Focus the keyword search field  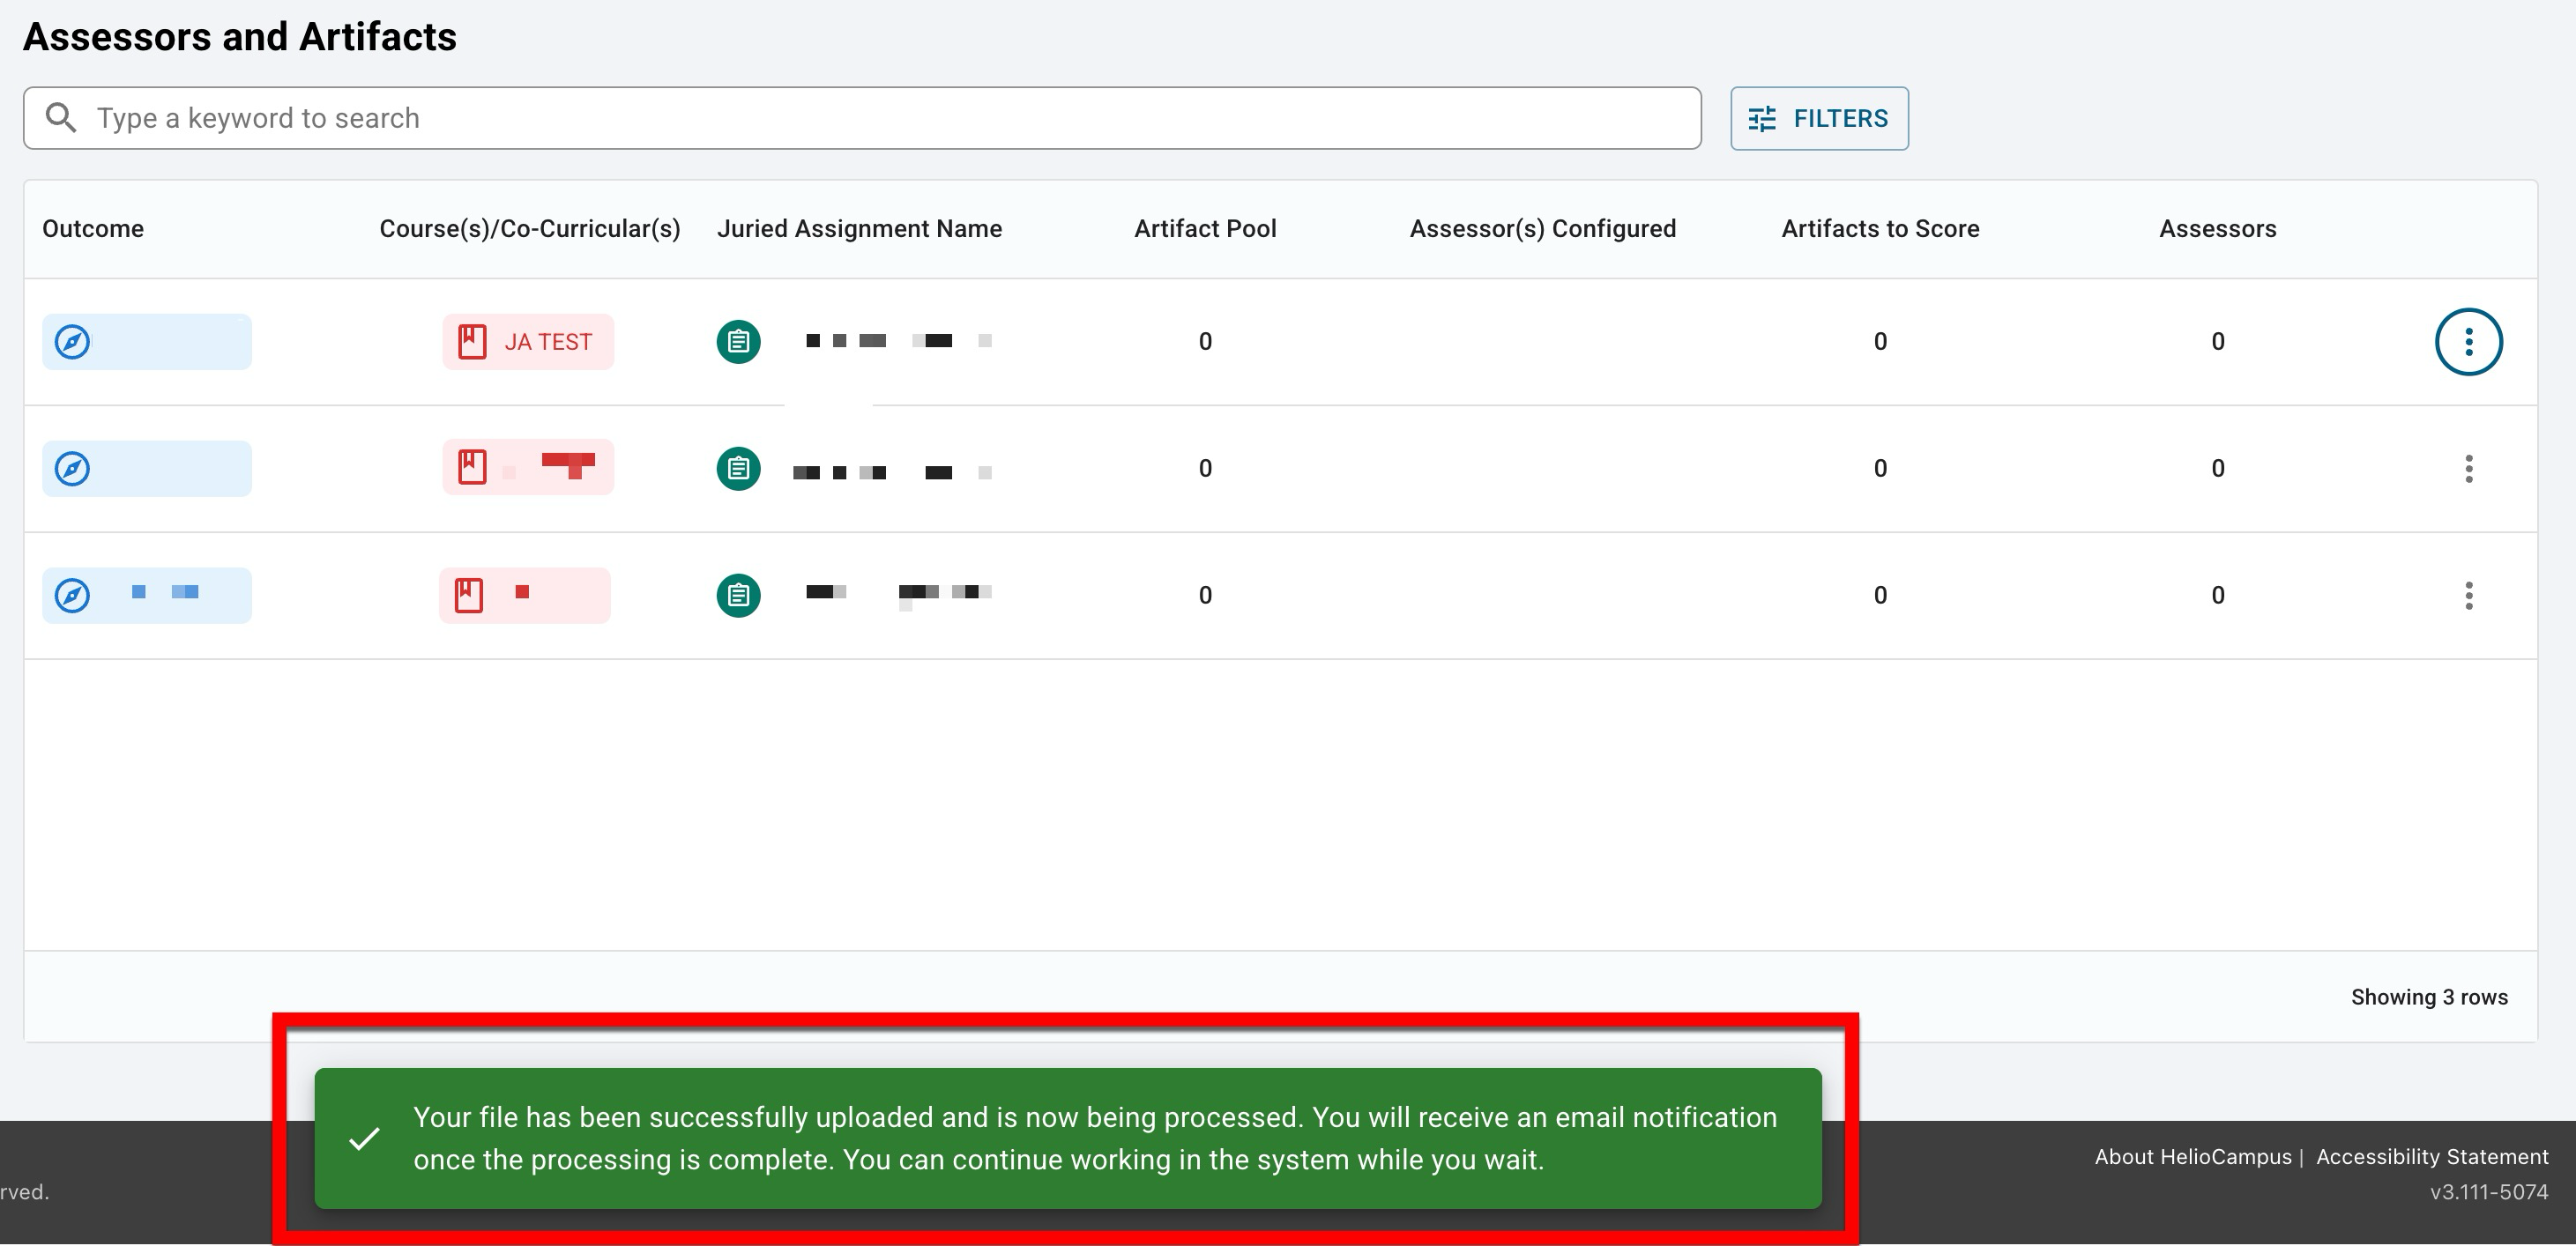pos(880,118)
